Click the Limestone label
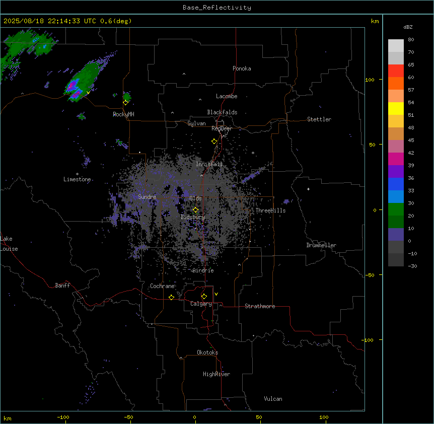The image size is (434, 424). click(x=77, y=179)
